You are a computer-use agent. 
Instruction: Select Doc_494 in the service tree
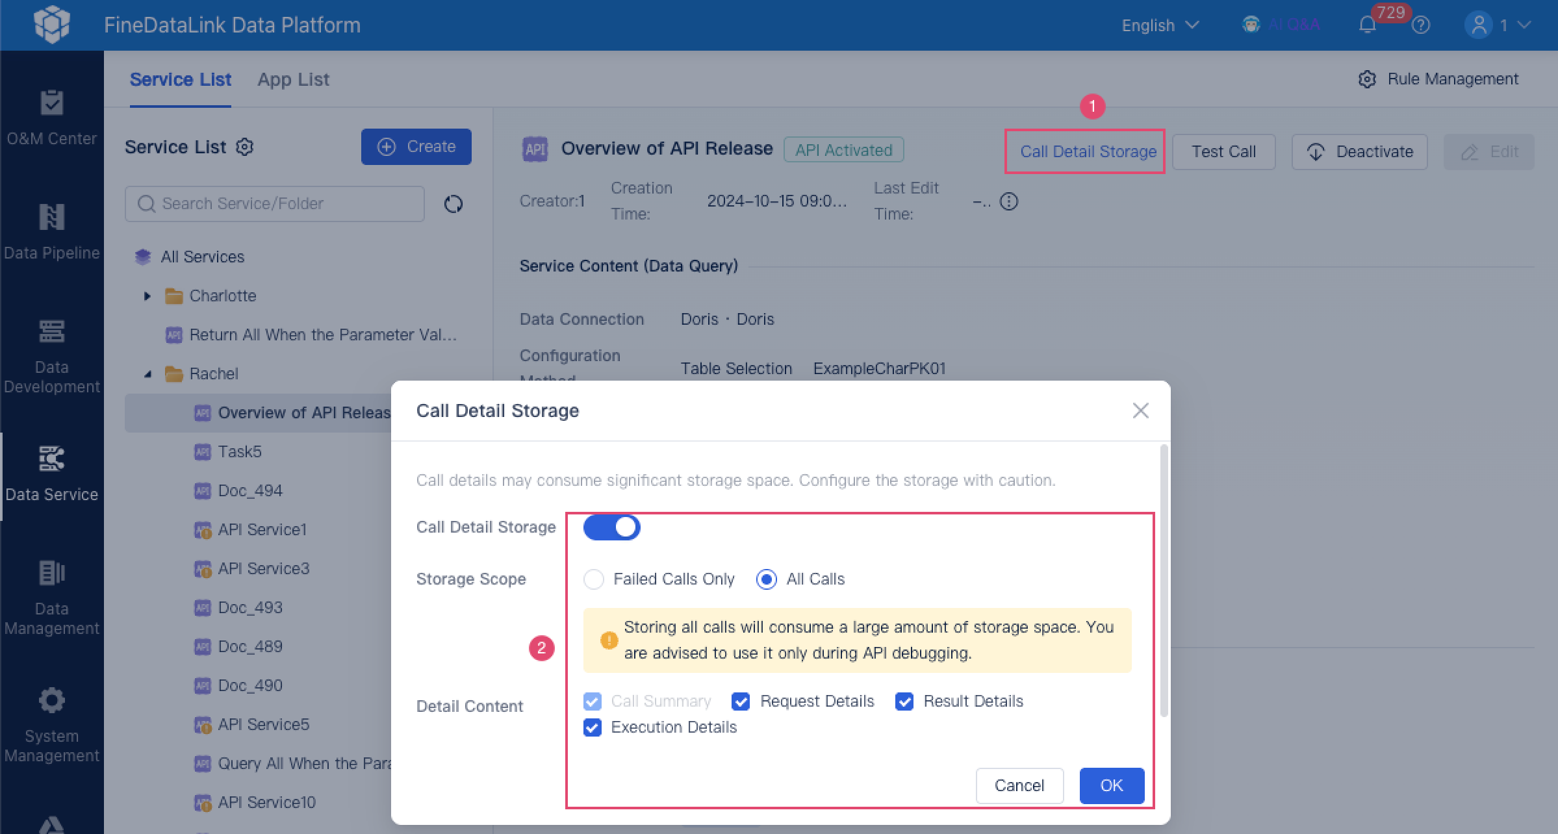click(250, 490)
